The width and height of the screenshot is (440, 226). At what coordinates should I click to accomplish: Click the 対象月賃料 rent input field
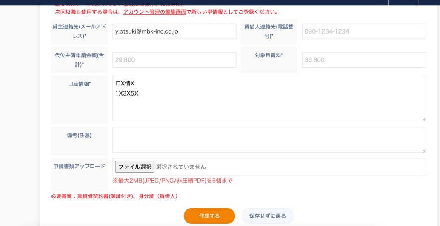point(363,60)
